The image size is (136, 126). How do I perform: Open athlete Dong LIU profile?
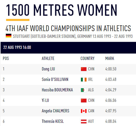tap(48, 69)
